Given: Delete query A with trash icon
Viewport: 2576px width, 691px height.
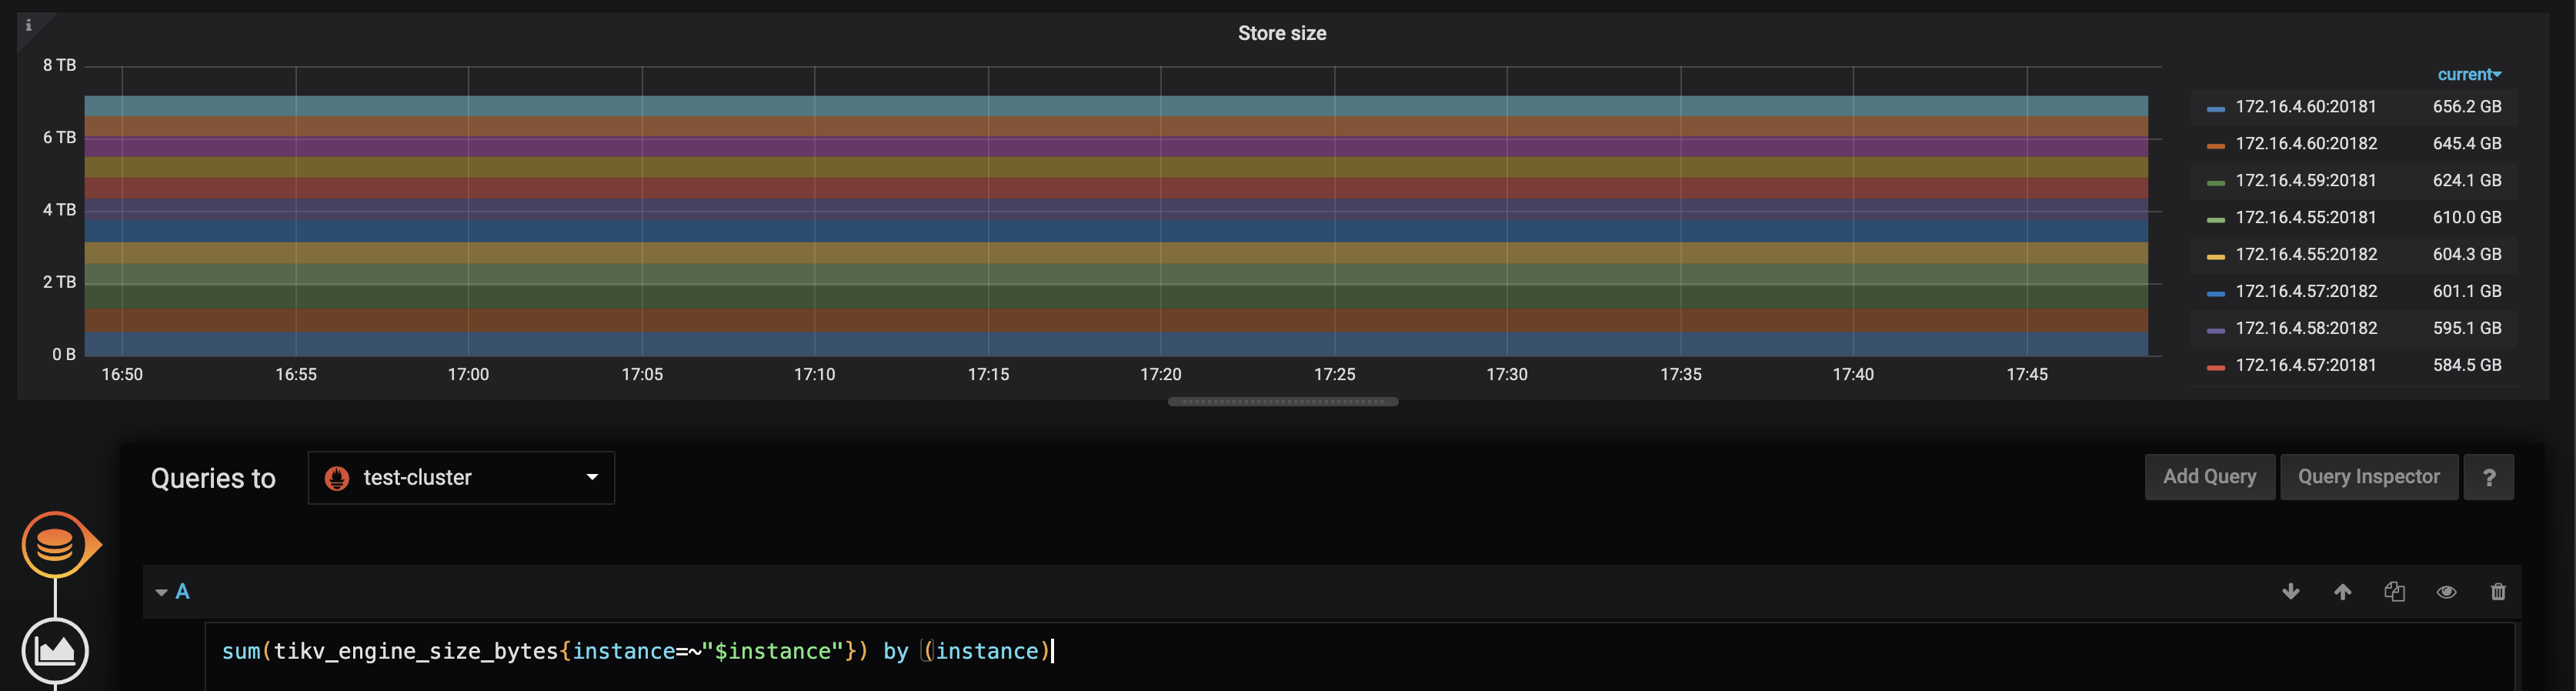Looking at the screenshot, I should (x=2498, y=592).
